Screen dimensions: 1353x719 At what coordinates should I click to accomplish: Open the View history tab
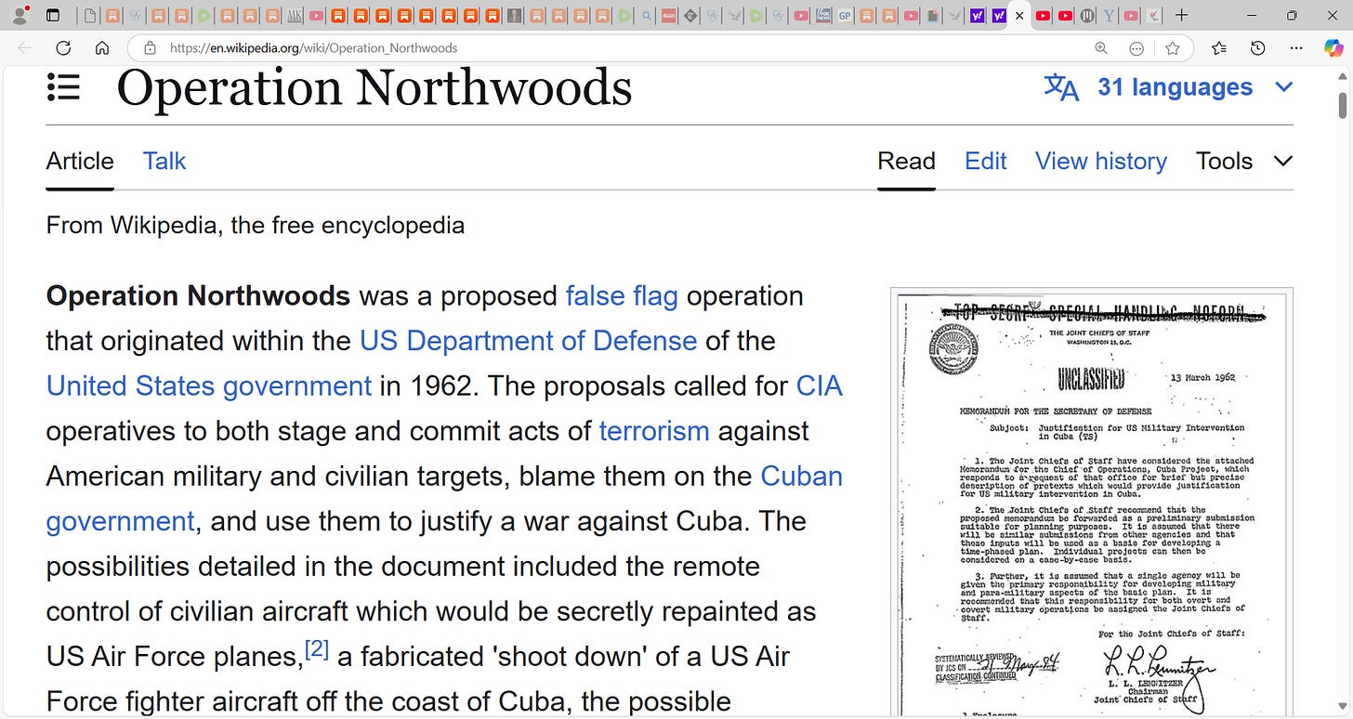pos(1101,161)
